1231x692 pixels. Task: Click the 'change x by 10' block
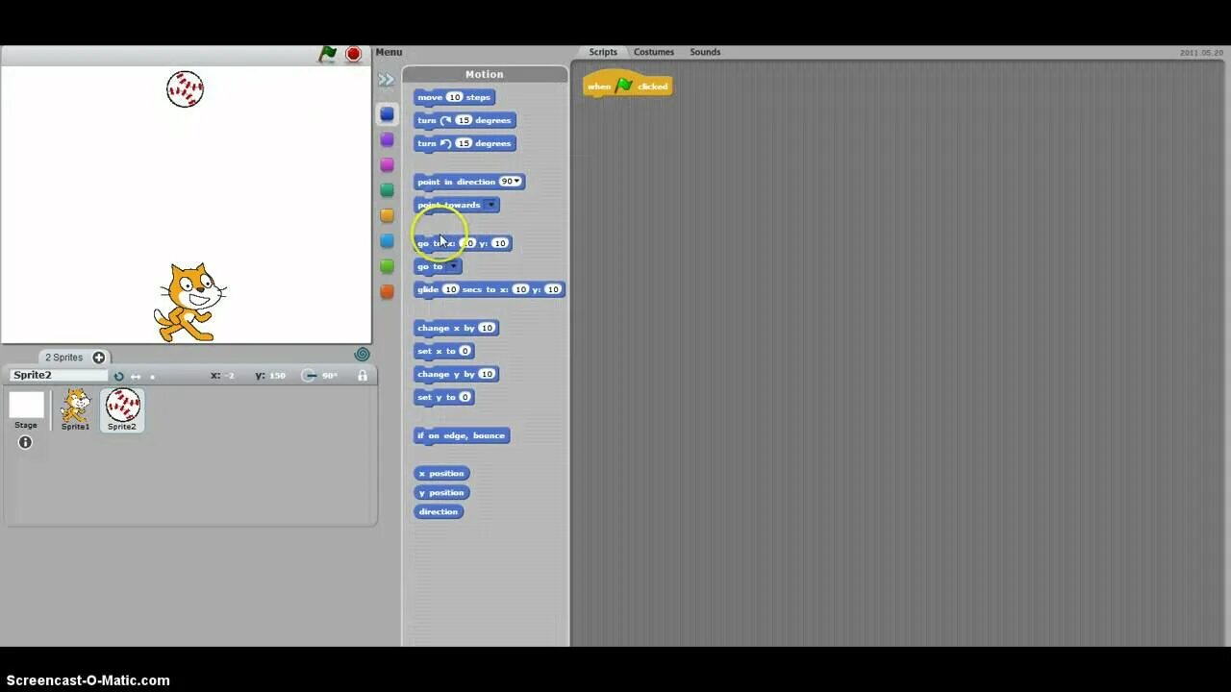[x=457, y=328]
